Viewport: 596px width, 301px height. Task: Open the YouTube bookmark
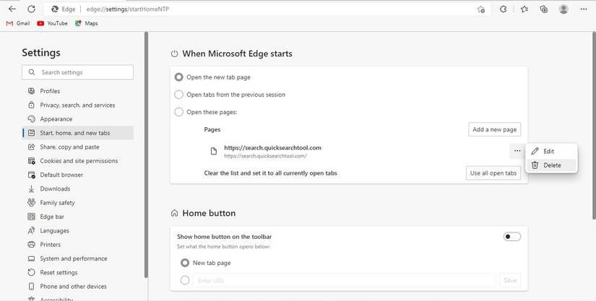point(52,23)
